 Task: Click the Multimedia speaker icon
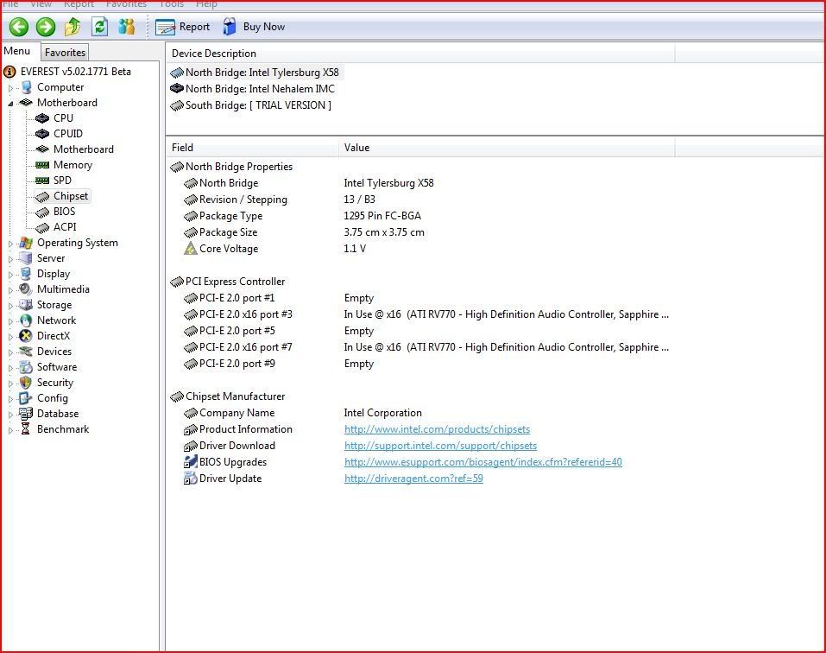[x=26, y=289]
